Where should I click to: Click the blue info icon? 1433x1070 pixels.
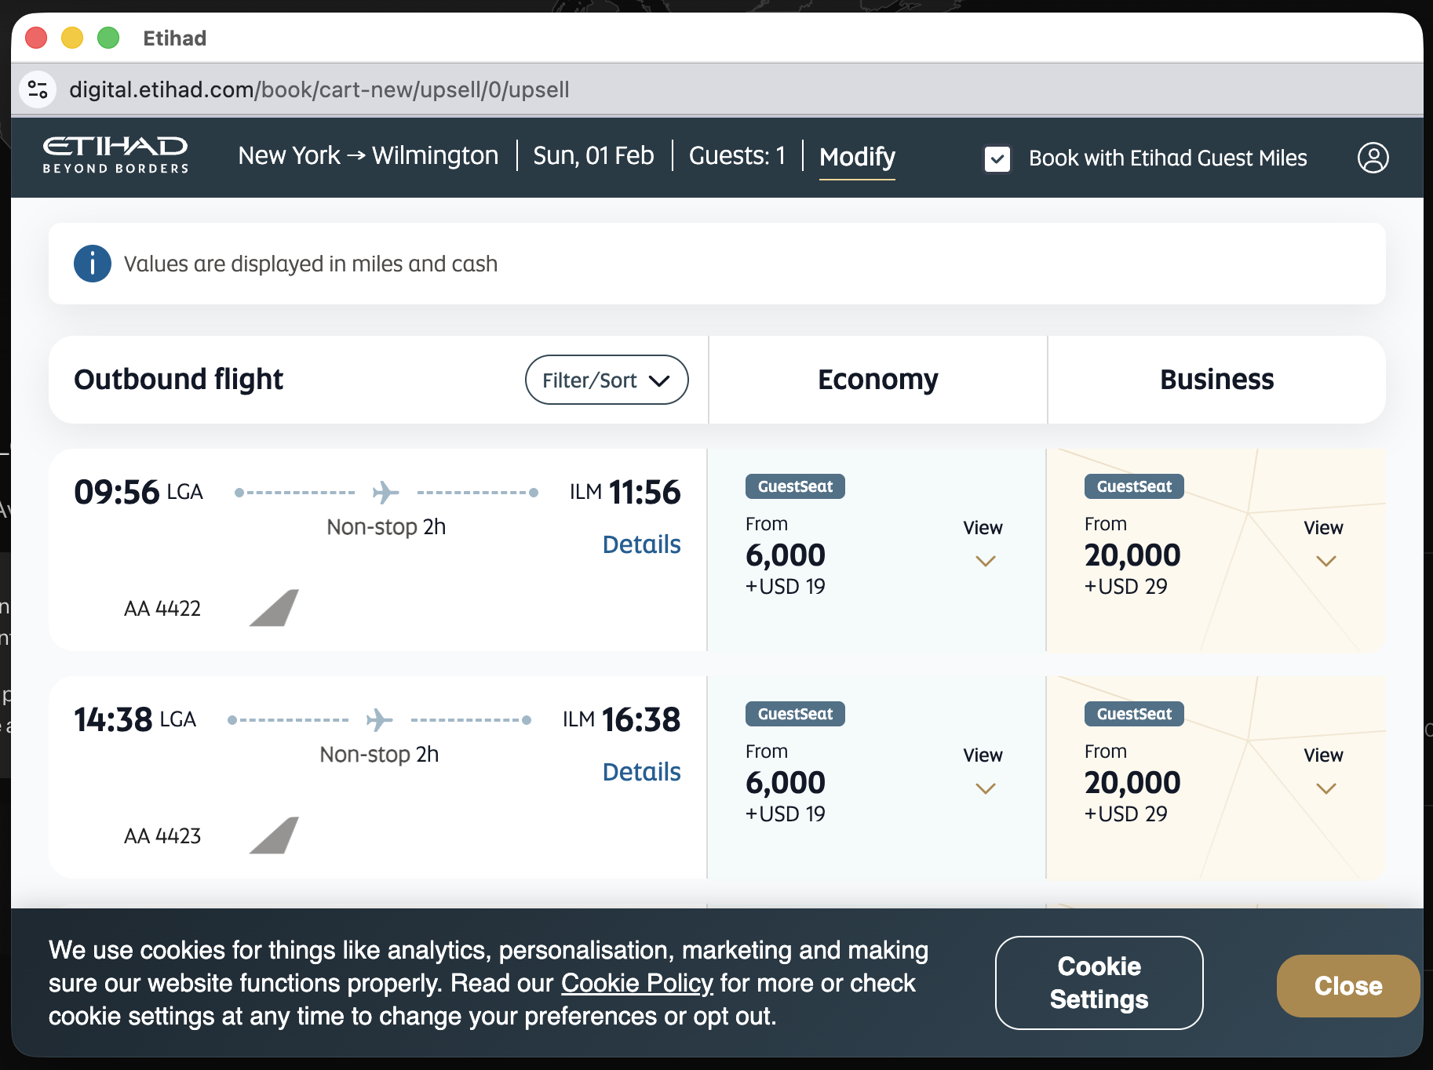tap(93, 264)
